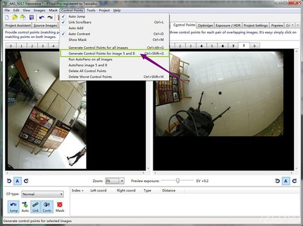Open the Mask menu
Viewport: 303px width, 226px height.
pyautogui.click(x=53, y=10)
